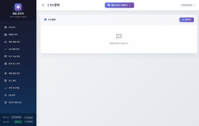This screenshot has height=126, width=199.
Task: Click the 17:33:00 current time display
Action: tap(16, 117)
